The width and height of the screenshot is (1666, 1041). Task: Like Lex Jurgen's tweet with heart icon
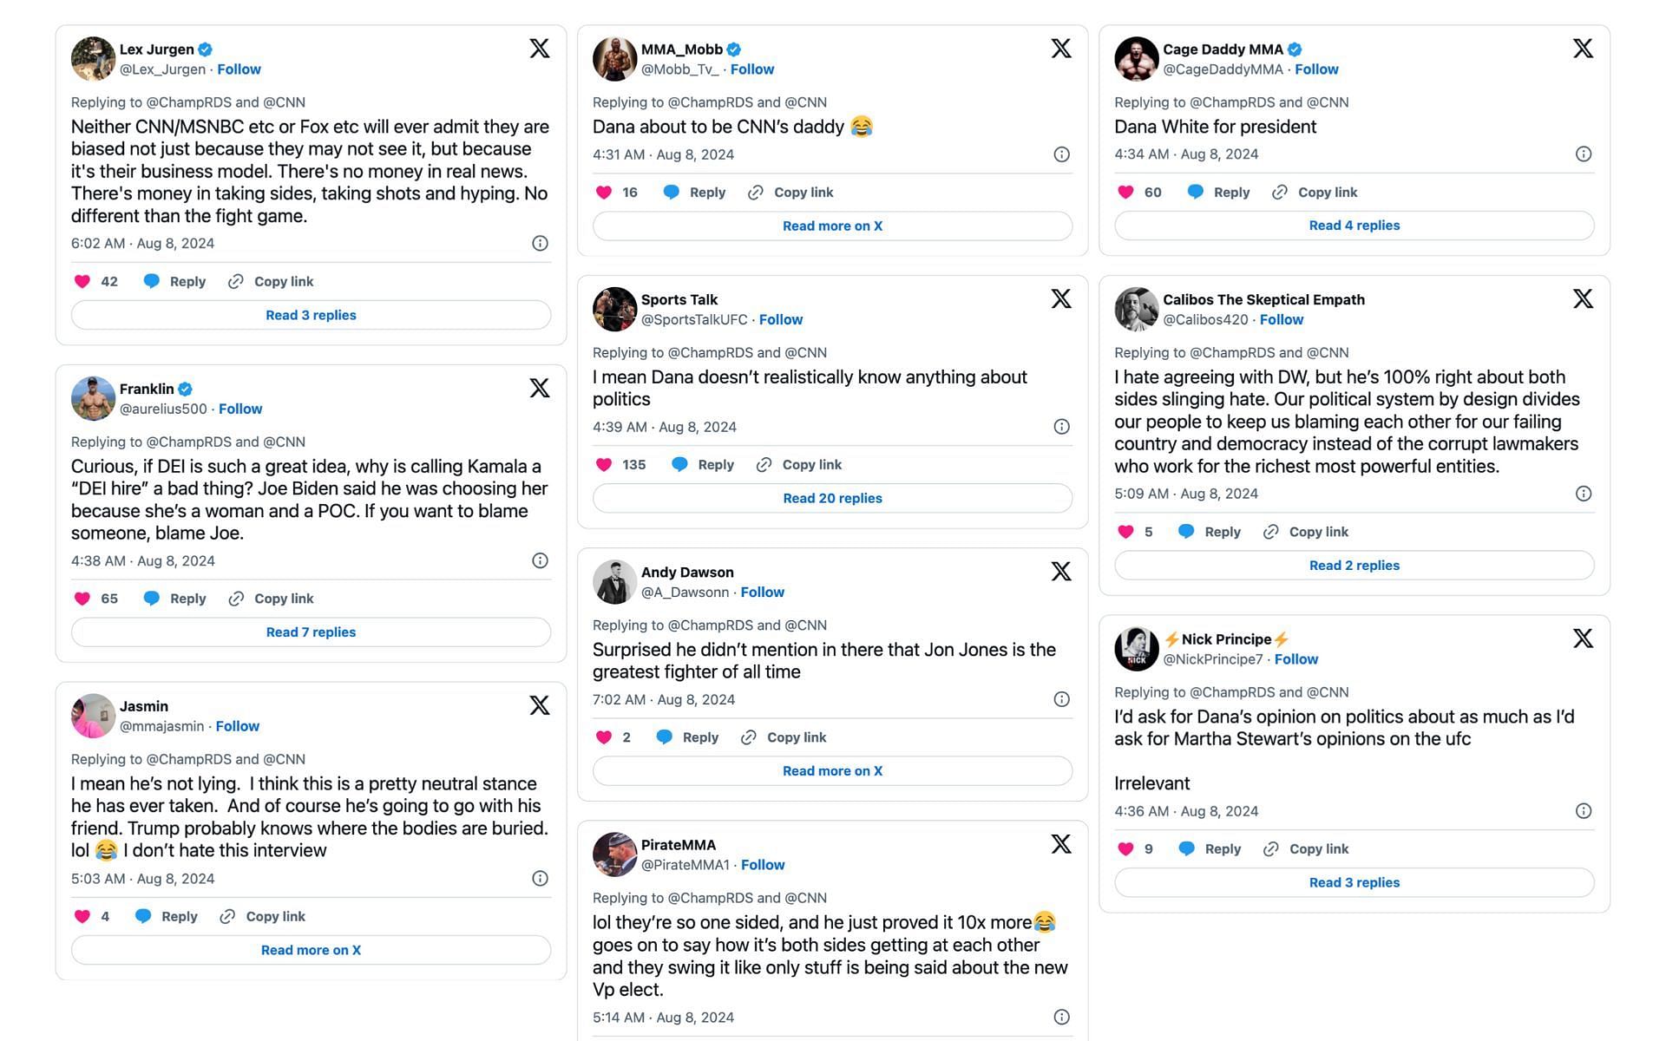coord(82,281)
